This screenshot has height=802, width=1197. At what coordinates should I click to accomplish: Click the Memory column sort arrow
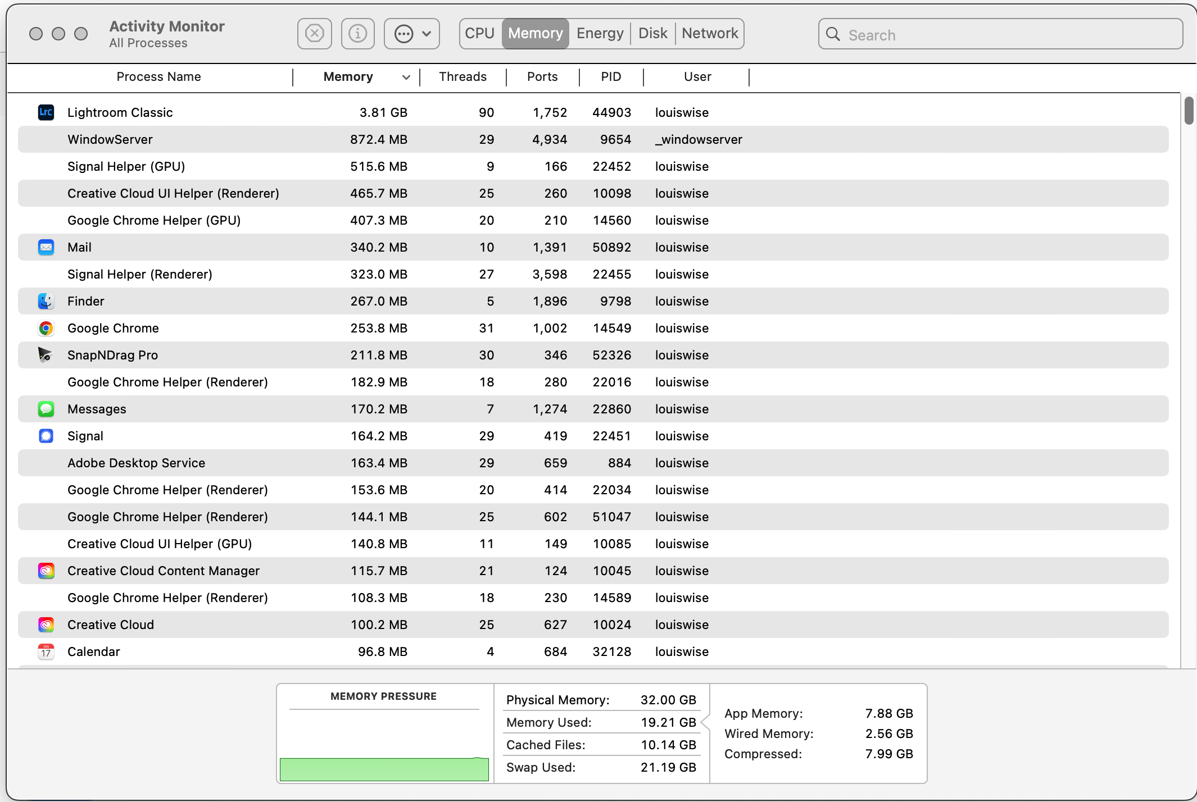coord(405,76)
